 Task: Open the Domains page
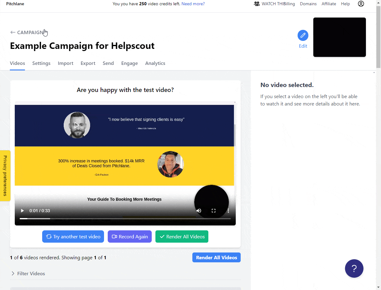pyautogui.click(x=308, y=4)
